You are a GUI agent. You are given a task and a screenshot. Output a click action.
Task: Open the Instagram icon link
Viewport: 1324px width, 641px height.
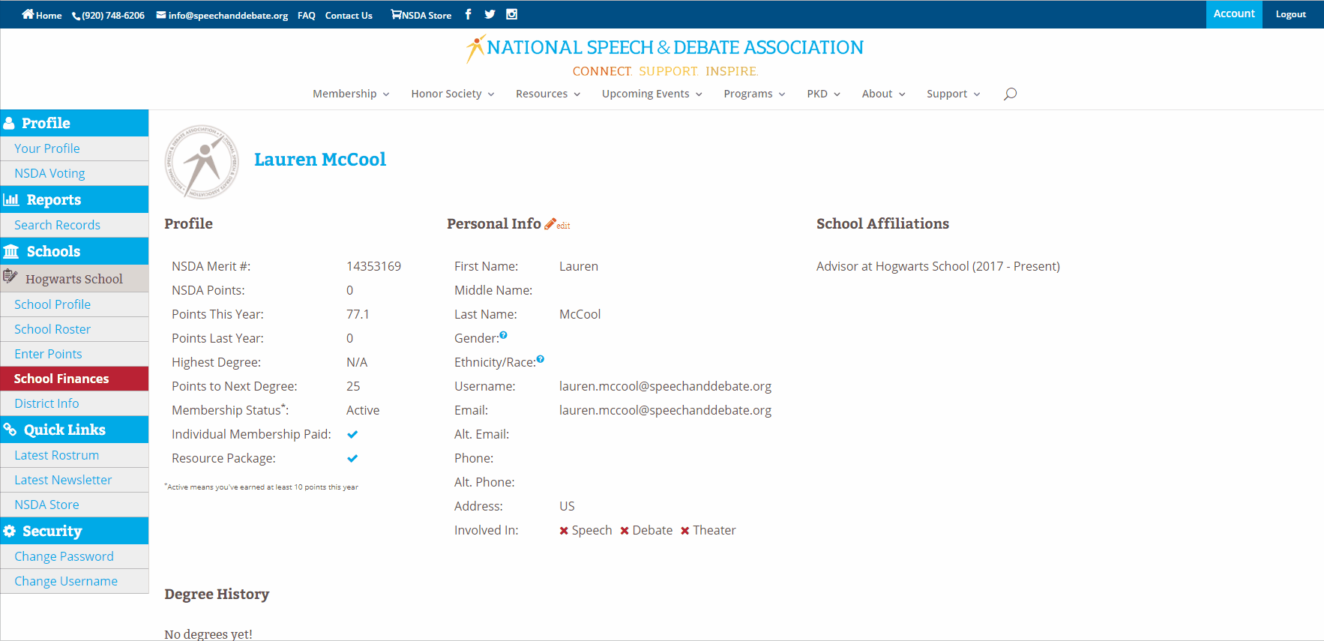pos(511,14)
